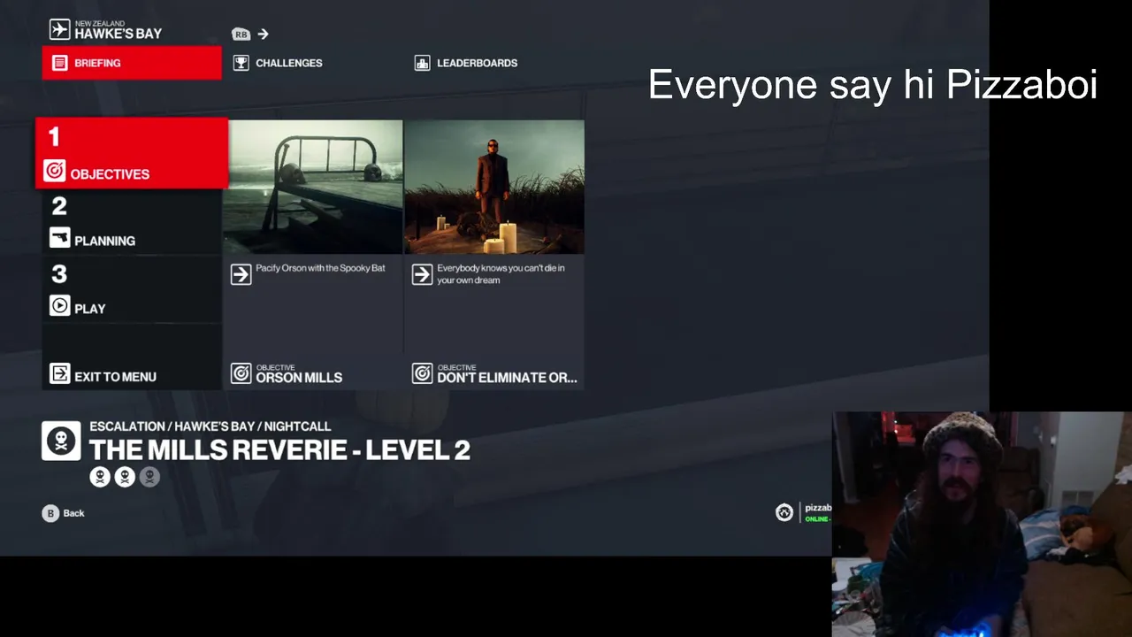Click arrow icon beside Everybody knows text
Viewport: 1132px width, 637px height.
point(422,274)
